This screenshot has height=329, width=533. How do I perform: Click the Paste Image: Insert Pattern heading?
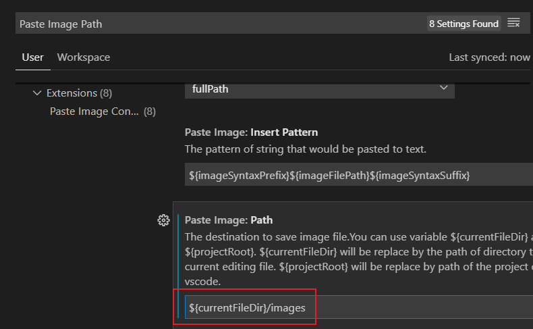[x=251, y=132]
